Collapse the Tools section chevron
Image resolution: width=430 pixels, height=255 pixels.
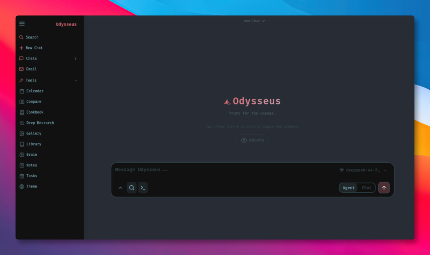point(76,81)
